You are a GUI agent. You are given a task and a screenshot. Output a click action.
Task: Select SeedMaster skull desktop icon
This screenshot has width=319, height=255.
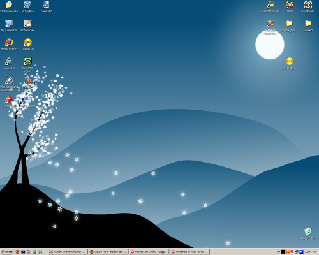[x=308, y=6]
